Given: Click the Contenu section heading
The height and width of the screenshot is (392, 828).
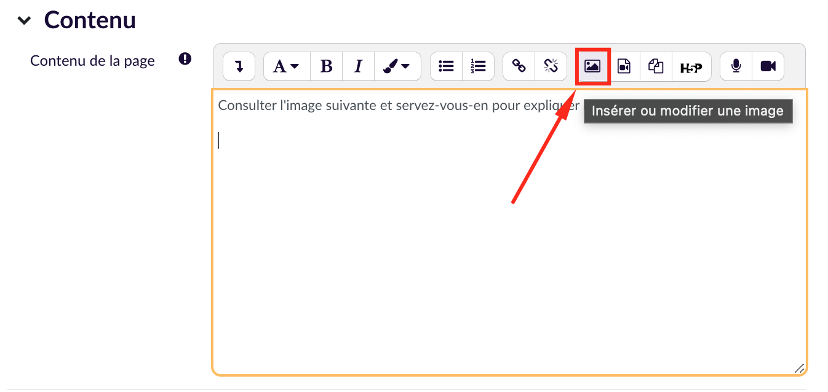Looking at the screenshot, I should [x=90, y=20].
